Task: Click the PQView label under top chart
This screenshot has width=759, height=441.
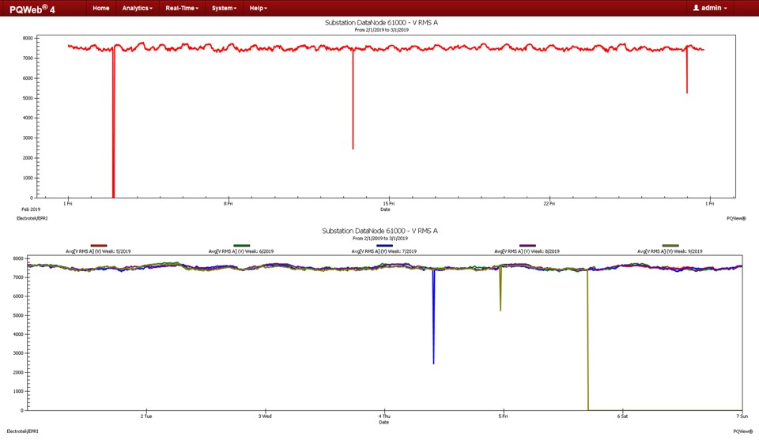Action: (x=736, y=218)
